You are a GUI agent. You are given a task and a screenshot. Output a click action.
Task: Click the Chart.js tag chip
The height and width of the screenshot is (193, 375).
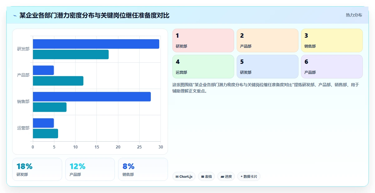coord(184,177)
